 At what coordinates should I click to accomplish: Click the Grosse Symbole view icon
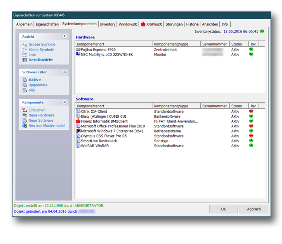[24, 44]
